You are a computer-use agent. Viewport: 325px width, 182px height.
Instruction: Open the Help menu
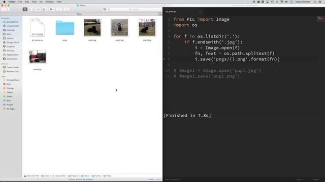pyautogui.click(x=59, y=2)
